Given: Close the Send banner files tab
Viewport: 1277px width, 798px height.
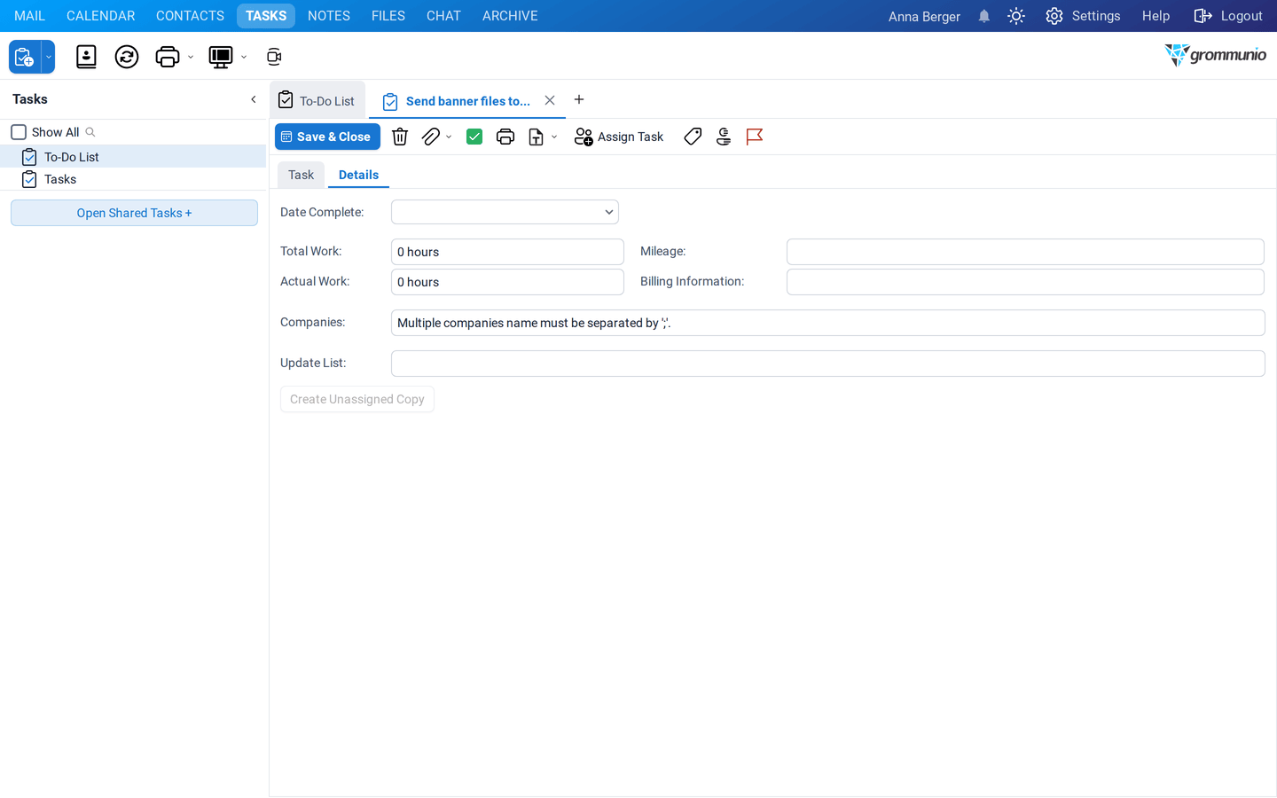Looking at the screenshot, I should (x=550, y=100).
